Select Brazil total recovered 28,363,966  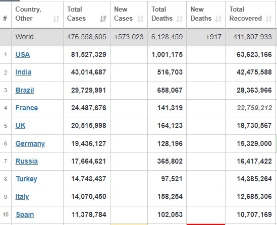(254, 91)
